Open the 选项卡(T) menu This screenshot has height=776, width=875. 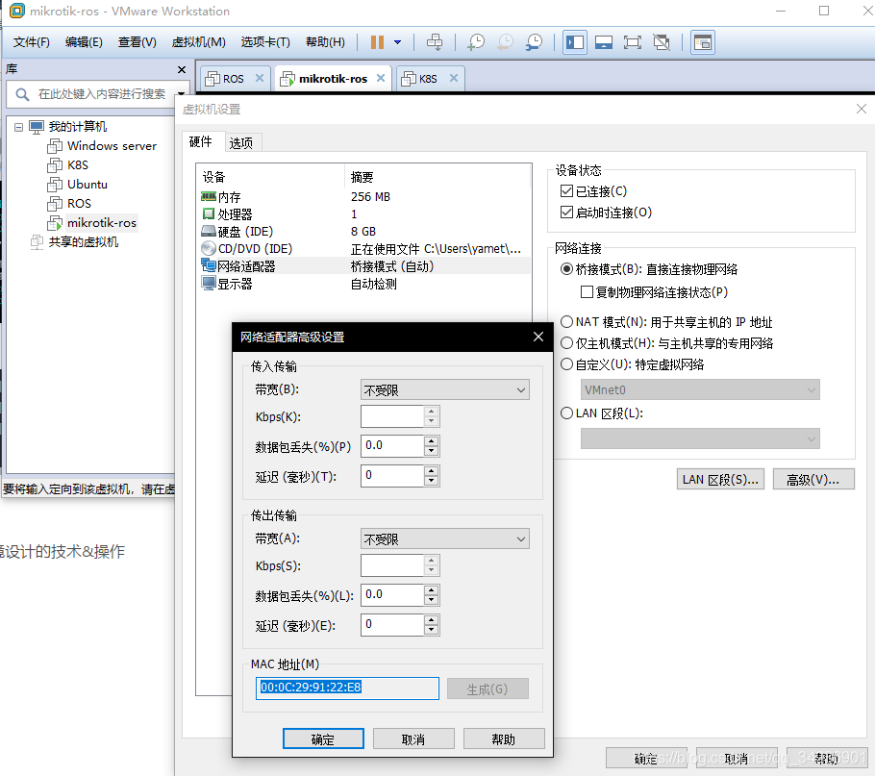265,42
